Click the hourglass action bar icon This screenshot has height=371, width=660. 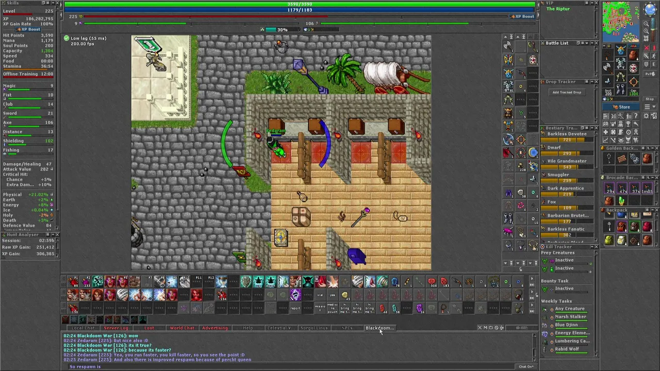[x=221, y=281]
